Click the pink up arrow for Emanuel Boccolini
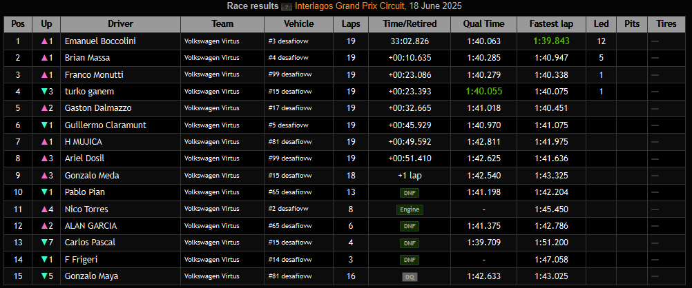The image size is (692, 288). tap(44, 41)
